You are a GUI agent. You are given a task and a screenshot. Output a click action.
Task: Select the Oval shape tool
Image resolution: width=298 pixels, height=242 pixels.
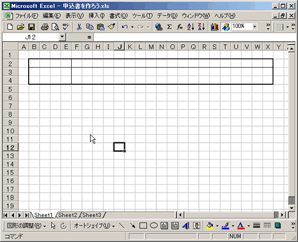coord(154,226)
